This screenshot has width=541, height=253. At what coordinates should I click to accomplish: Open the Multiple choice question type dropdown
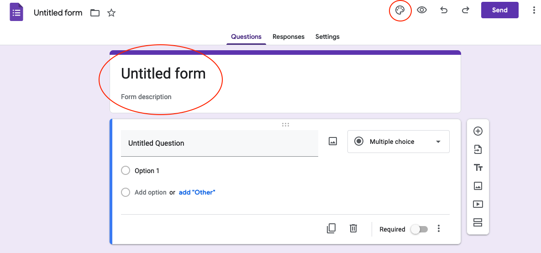(x=398, y=142)
